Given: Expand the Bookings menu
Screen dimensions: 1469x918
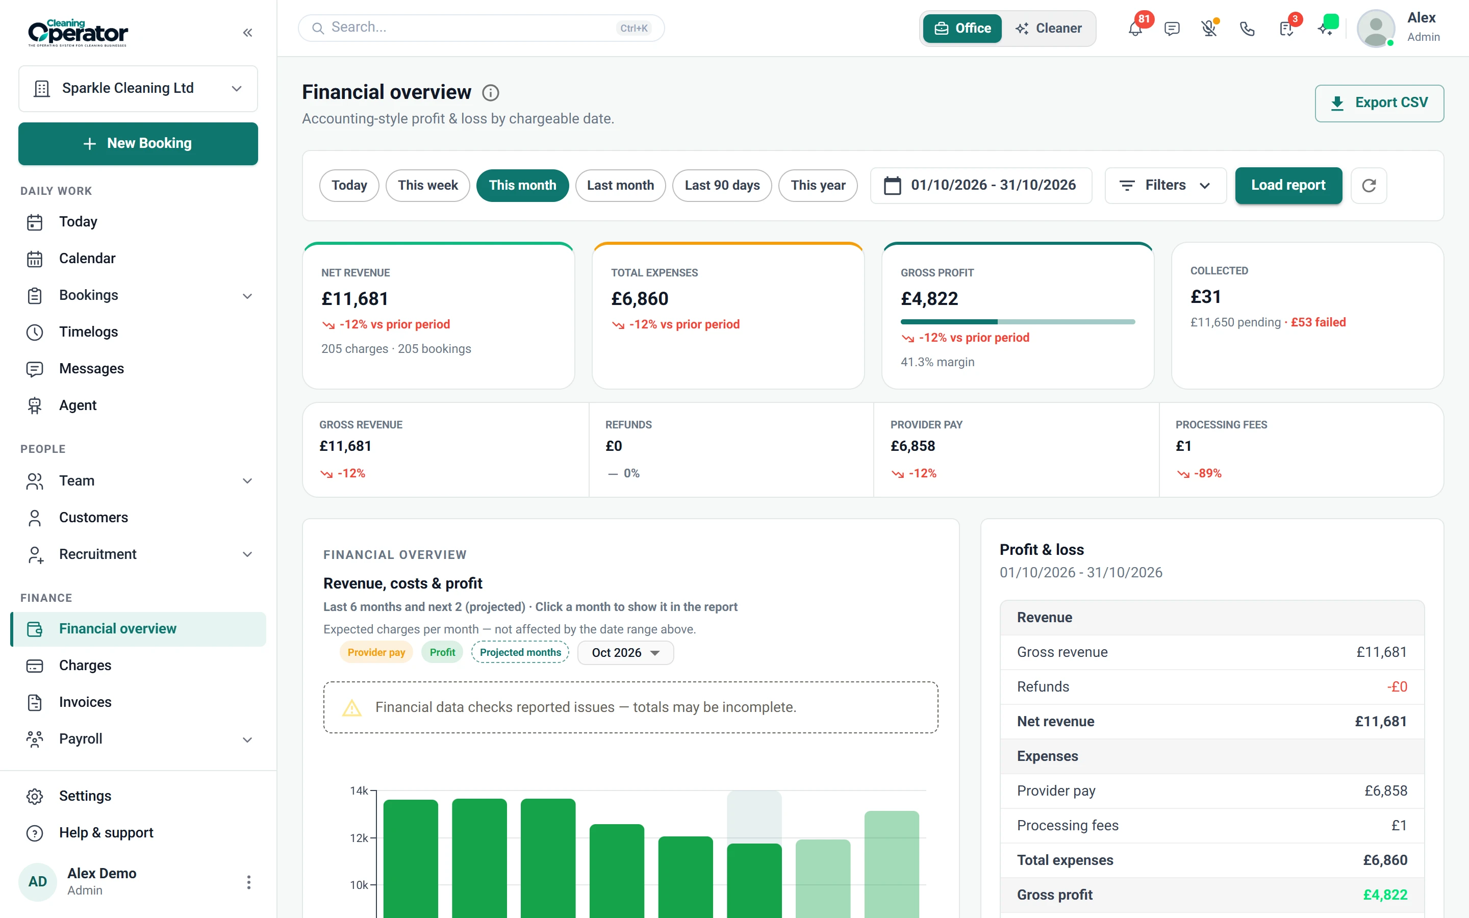Looking at the screenshot, I should click(138, 295).
